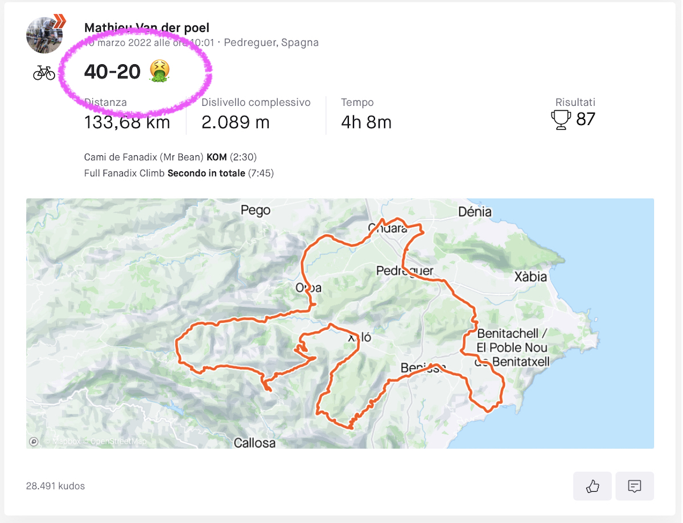Click the 133,68 km distance value
This screenshot has height=523, width=683.
(127, 122)
